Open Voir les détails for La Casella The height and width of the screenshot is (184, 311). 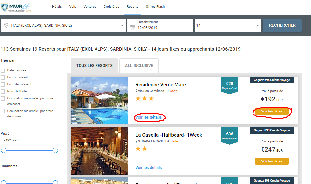tap(148, 168)
